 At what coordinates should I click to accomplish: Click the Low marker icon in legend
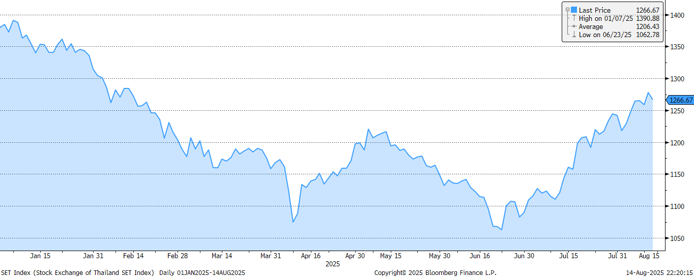pyautogui.click(x=574, y=35)
